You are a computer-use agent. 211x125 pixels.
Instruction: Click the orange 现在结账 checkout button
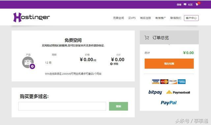coord(169,63)
